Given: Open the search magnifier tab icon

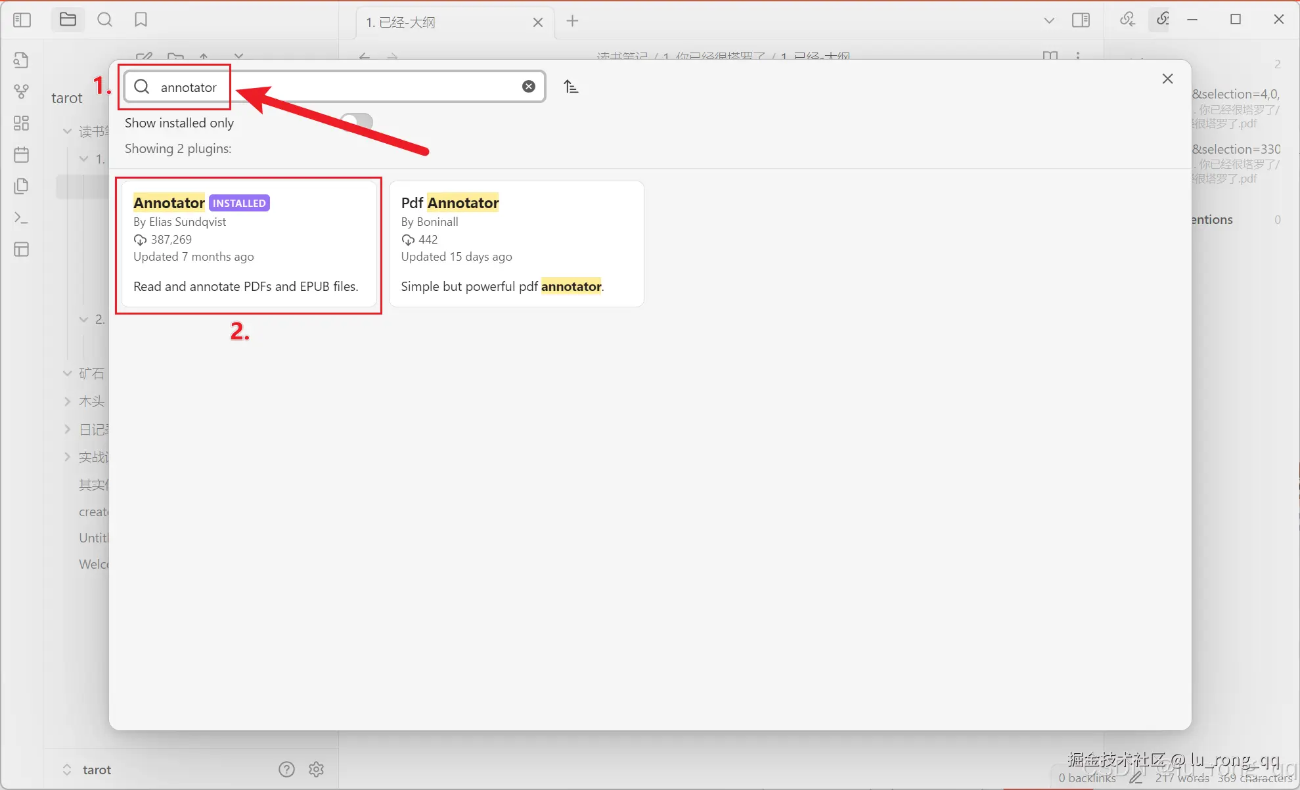Looking at the screenshot, I should (104, 20).
